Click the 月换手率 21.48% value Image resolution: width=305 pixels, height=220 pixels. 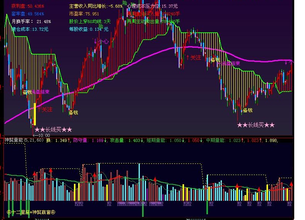[x=31, y=22]
